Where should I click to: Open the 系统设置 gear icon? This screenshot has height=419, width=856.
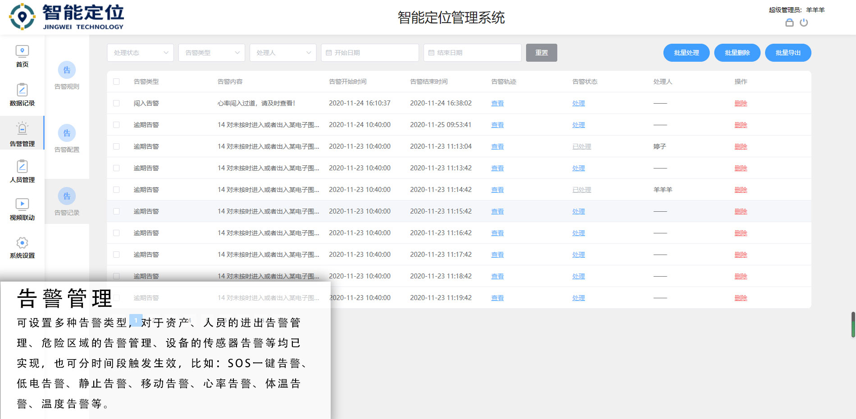[x=22, y=243]
